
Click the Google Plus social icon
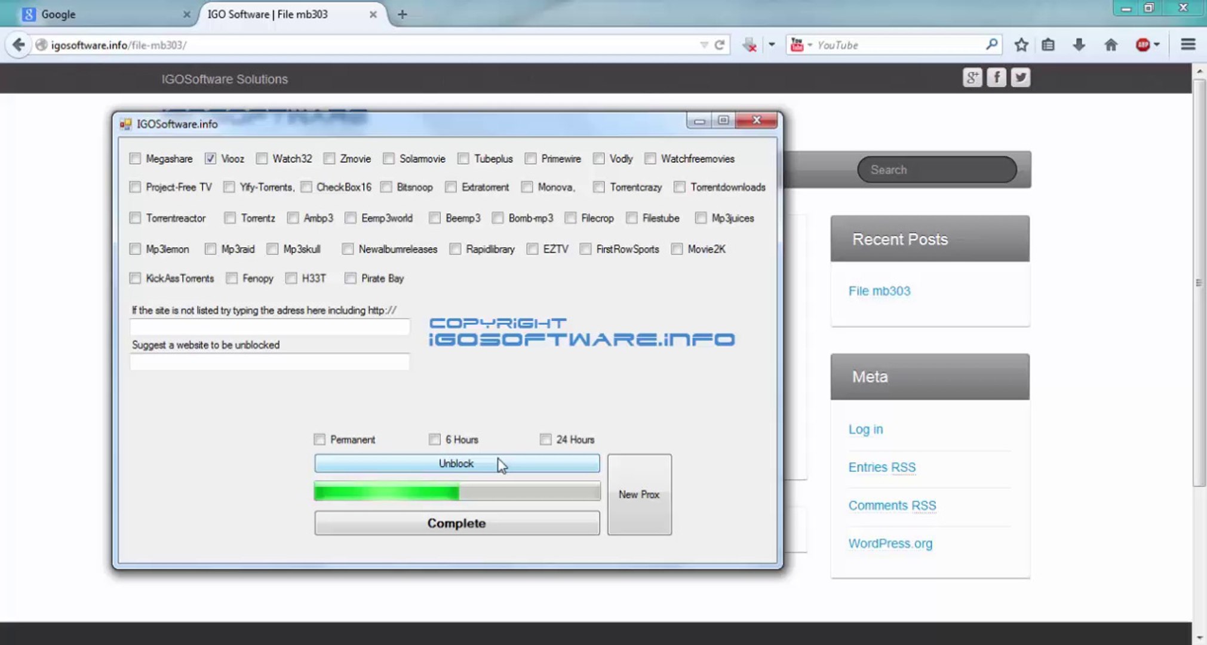[972, 78]
